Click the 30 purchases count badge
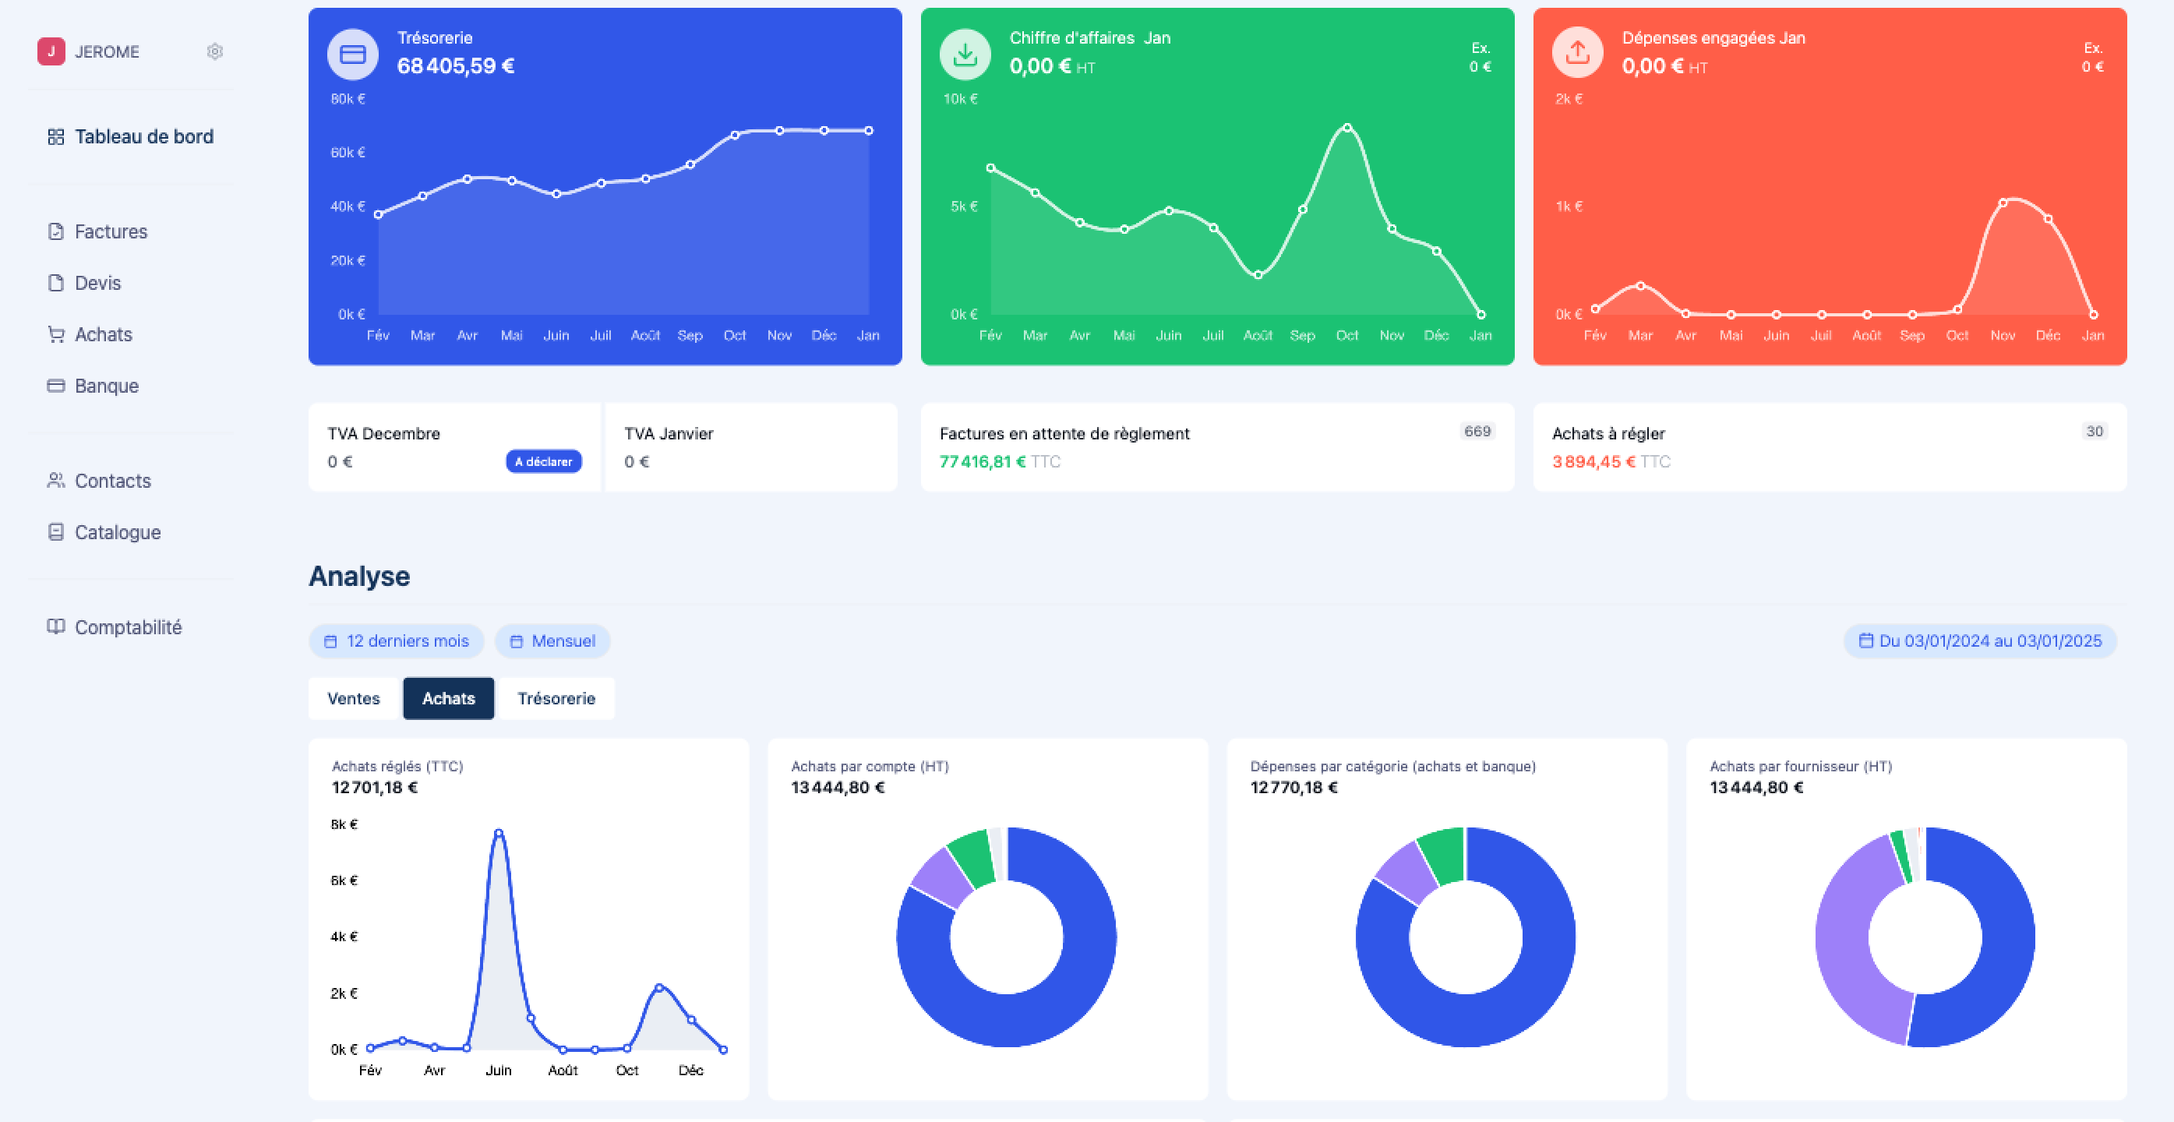2174x1122 pixels. point(2095,431)
